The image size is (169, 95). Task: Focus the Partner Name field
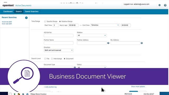coord(59,43)
